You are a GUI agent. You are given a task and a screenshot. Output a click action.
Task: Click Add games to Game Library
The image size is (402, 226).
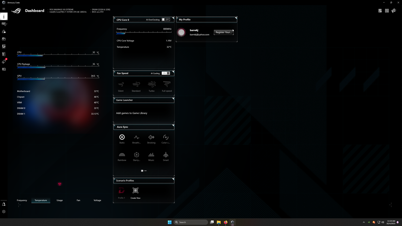(132, 113)
